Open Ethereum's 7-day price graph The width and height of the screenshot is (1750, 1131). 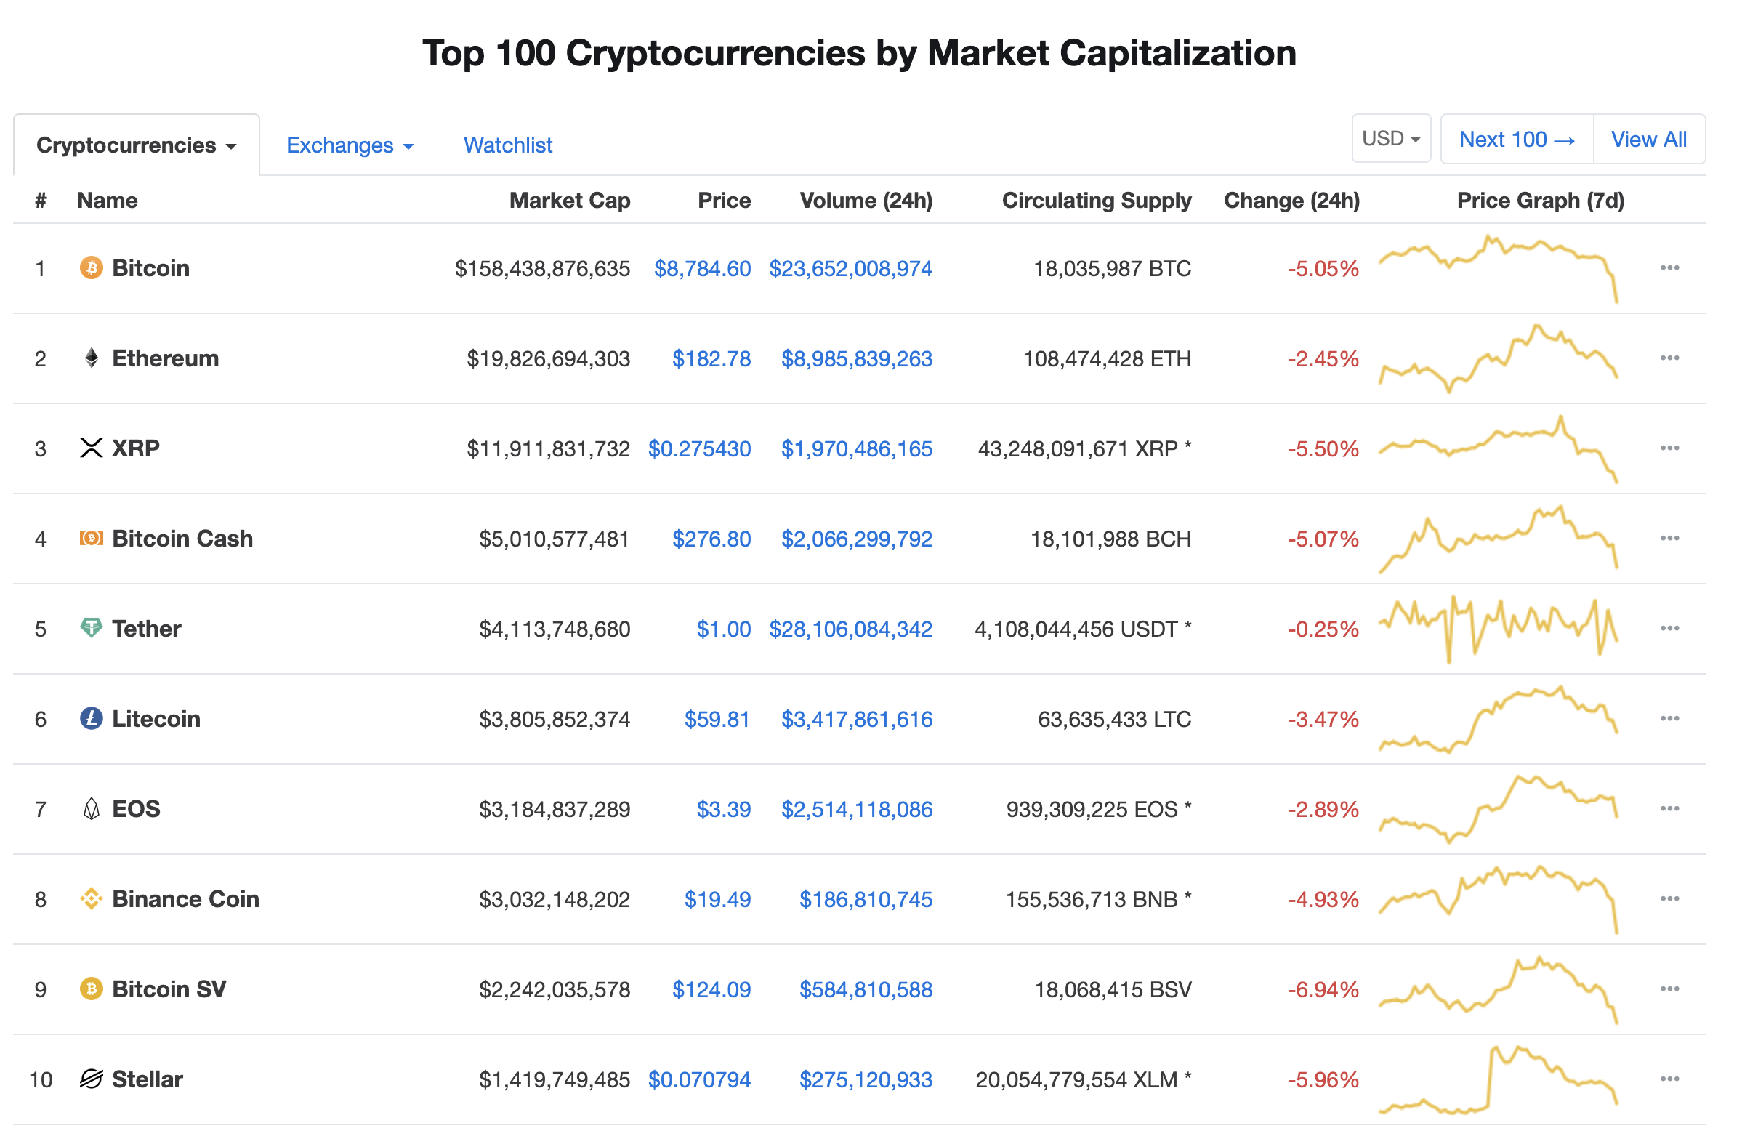[1498, 358]
